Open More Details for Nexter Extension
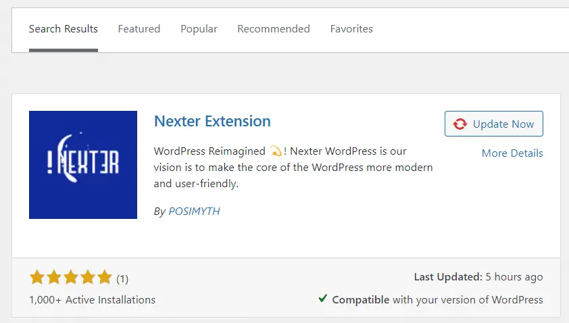569x323 pixels. click(x=512, y=153)
